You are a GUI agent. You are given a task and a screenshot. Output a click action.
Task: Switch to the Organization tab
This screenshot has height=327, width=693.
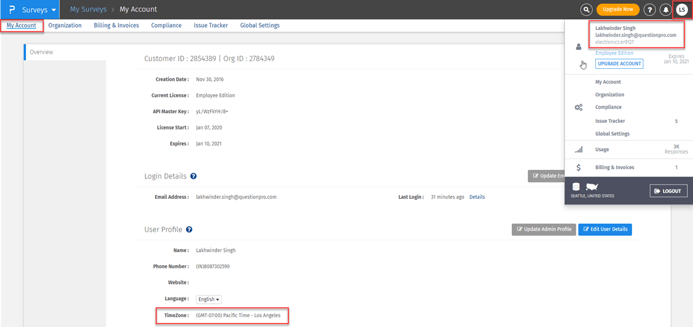coord(65,25)
